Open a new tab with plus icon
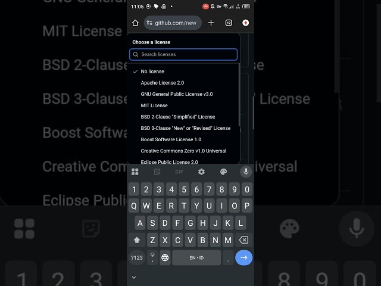The height and width of the screenshot is (286, 381). pos(211,23)
